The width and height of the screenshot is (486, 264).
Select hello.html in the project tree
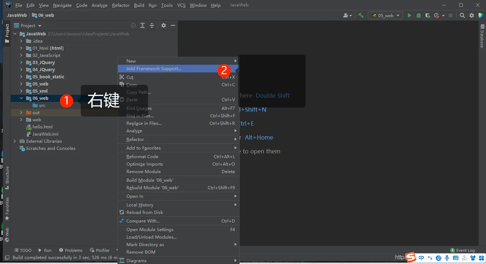(x=43, y=127)
